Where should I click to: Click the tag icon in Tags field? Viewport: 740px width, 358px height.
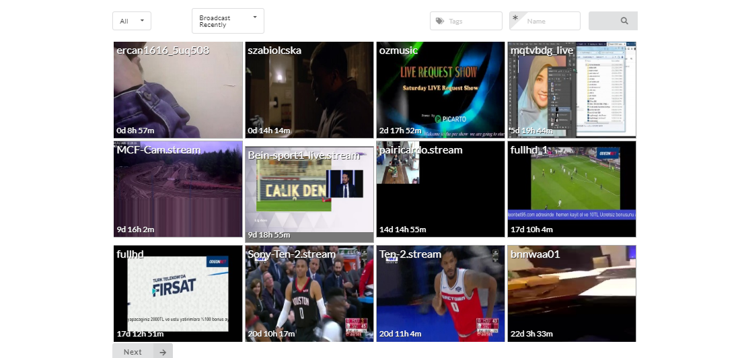(x=440, y=21)
